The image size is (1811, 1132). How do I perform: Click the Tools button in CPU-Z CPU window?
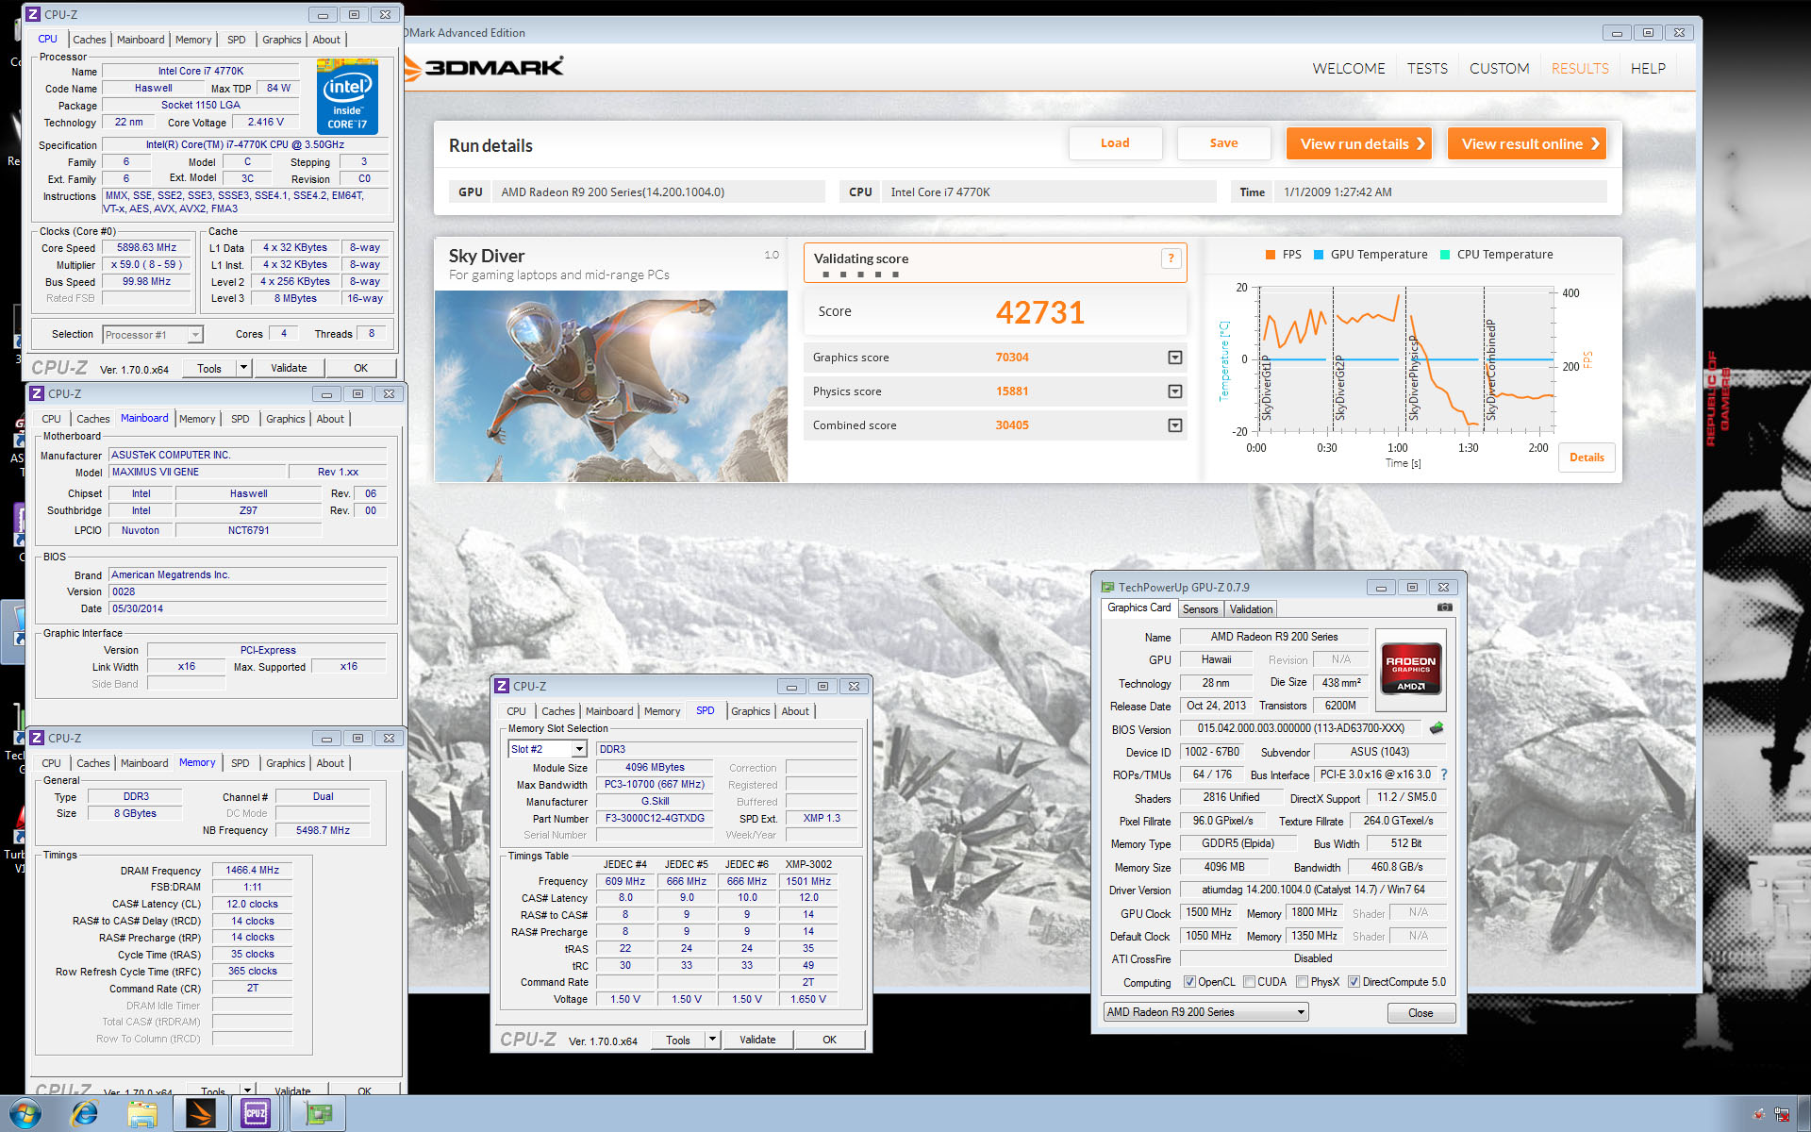coord(209,368)
